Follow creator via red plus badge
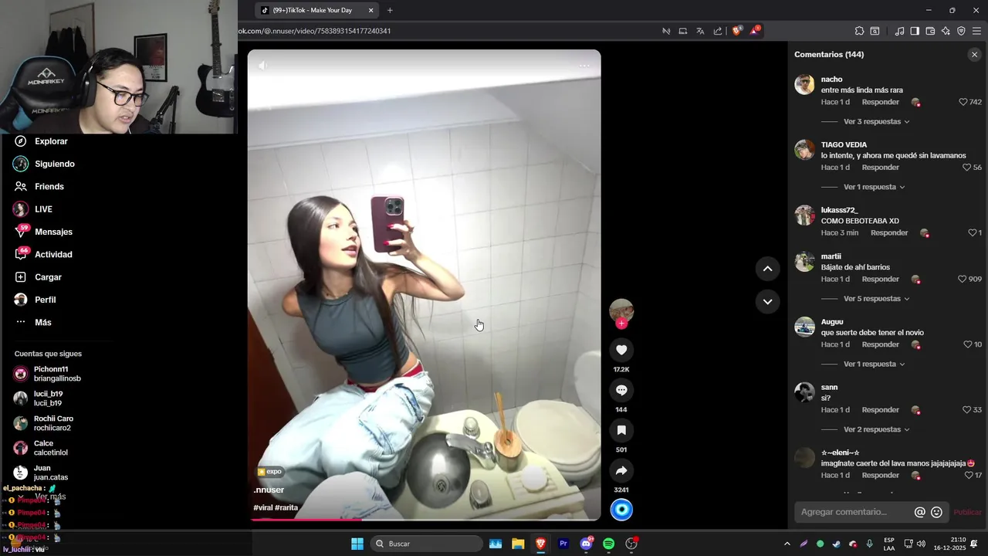Screen dimensions: 988x556 621,324
